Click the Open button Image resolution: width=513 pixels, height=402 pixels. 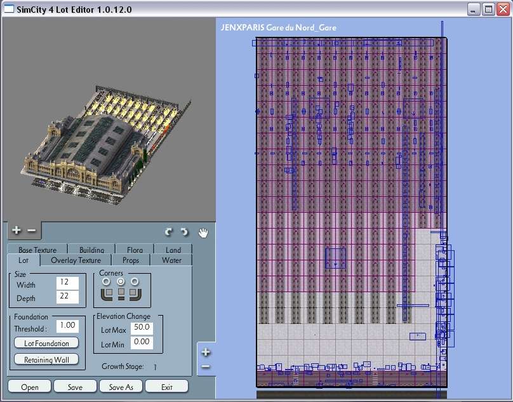[29, 387]
